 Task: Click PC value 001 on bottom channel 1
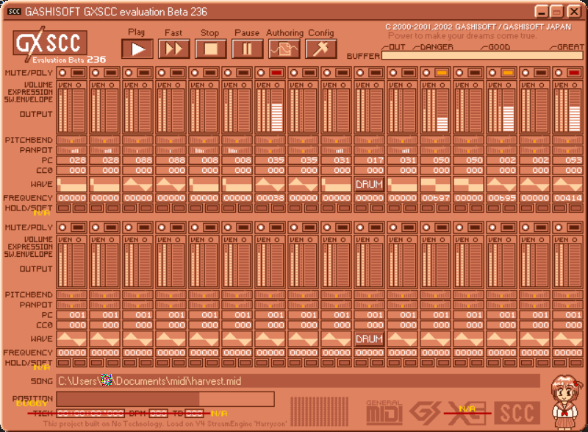click(x=71, y=315)
